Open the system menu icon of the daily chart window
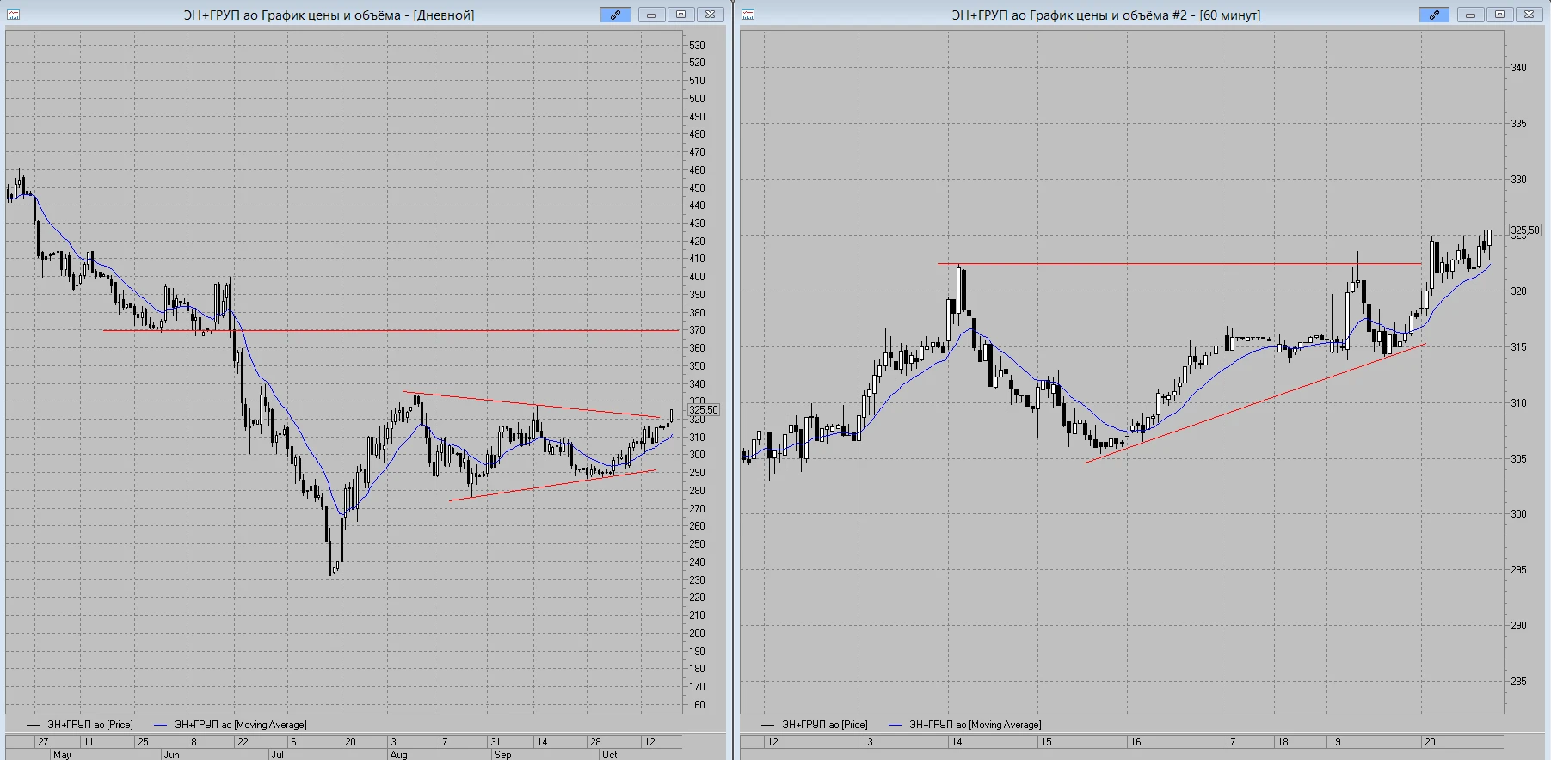The height and width of the screenshot is (760, 1551). 14,15
